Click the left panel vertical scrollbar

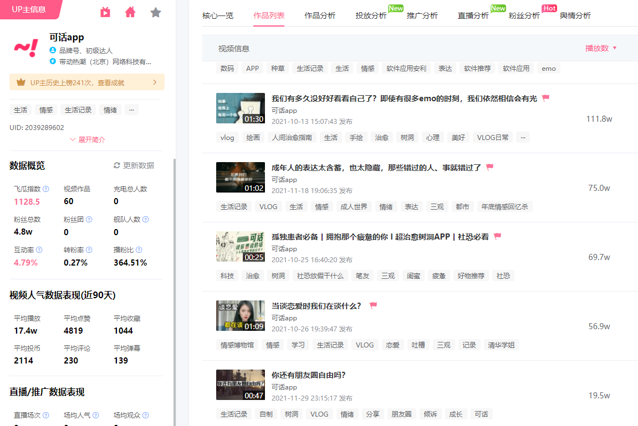pyautogui.click(x=175, y=292)
